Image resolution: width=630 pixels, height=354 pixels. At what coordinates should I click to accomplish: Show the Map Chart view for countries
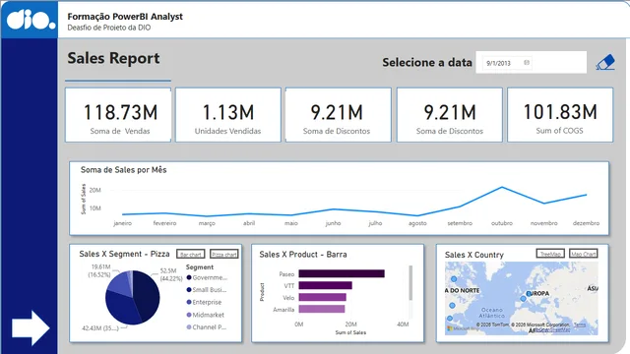(584, 254)
